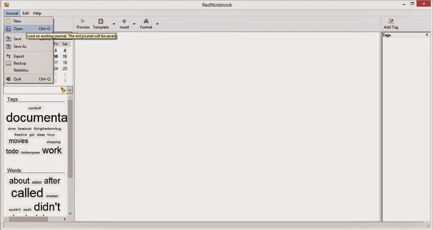The image size is (433, 230).
Task: Click the New journal icon in menu
Action: coord(8,21)
